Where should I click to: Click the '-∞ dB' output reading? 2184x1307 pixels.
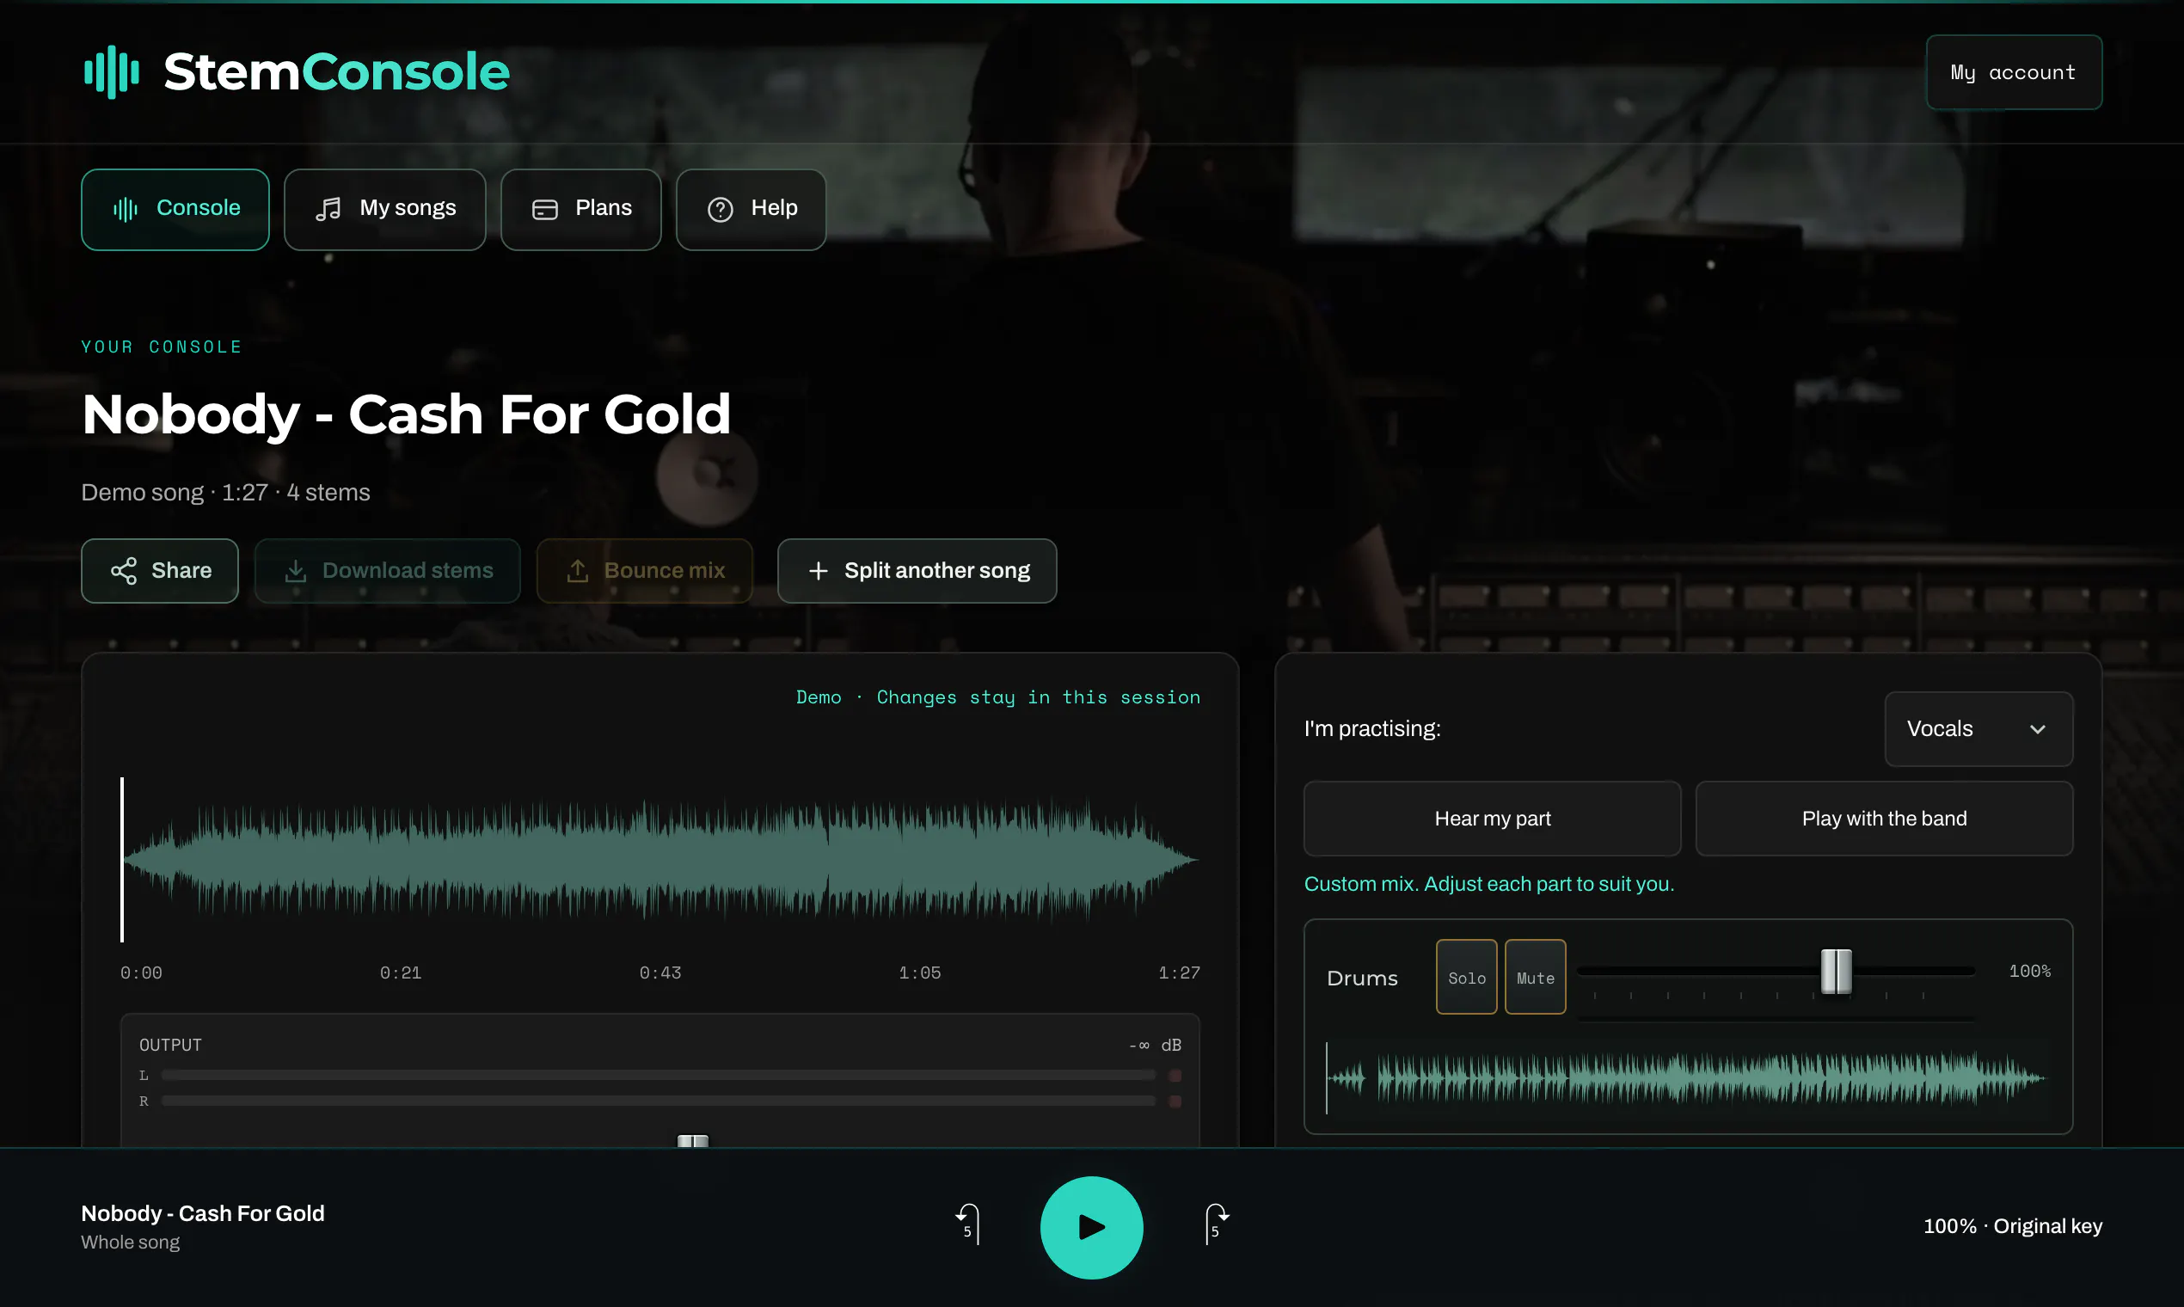1155,1045
